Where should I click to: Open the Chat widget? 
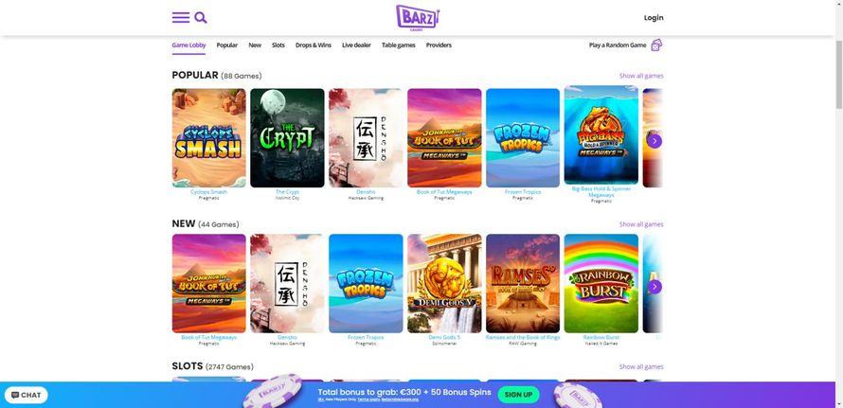[27, 395]
